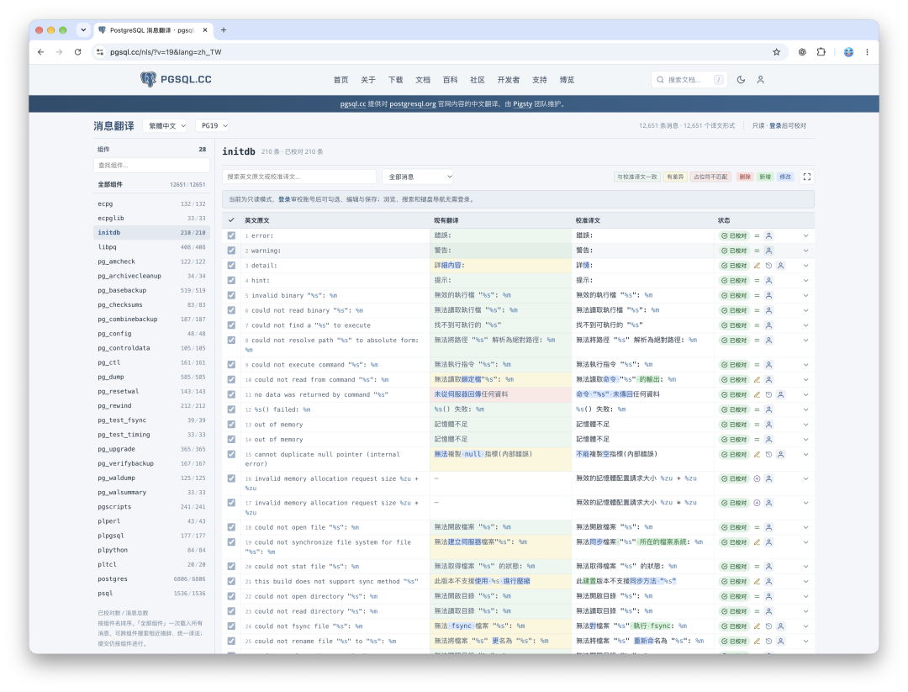
Task: Go to the 社区 nav menu item
Action: 478,80
